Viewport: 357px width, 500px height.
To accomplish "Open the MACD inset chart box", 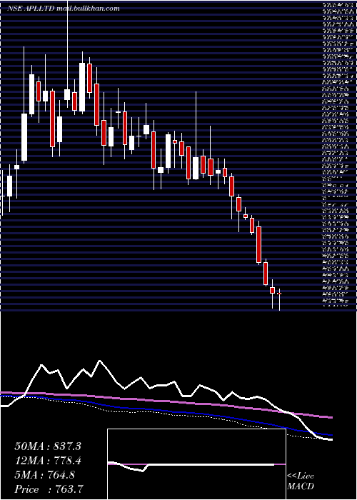I will (x=196, y=464).
